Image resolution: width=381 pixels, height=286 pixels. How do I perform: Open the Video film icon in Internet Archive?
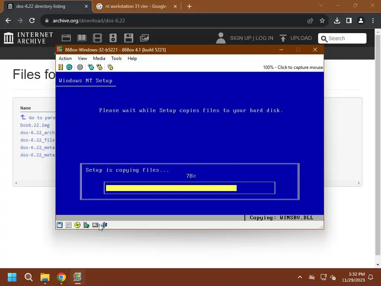tap(97, 38)
